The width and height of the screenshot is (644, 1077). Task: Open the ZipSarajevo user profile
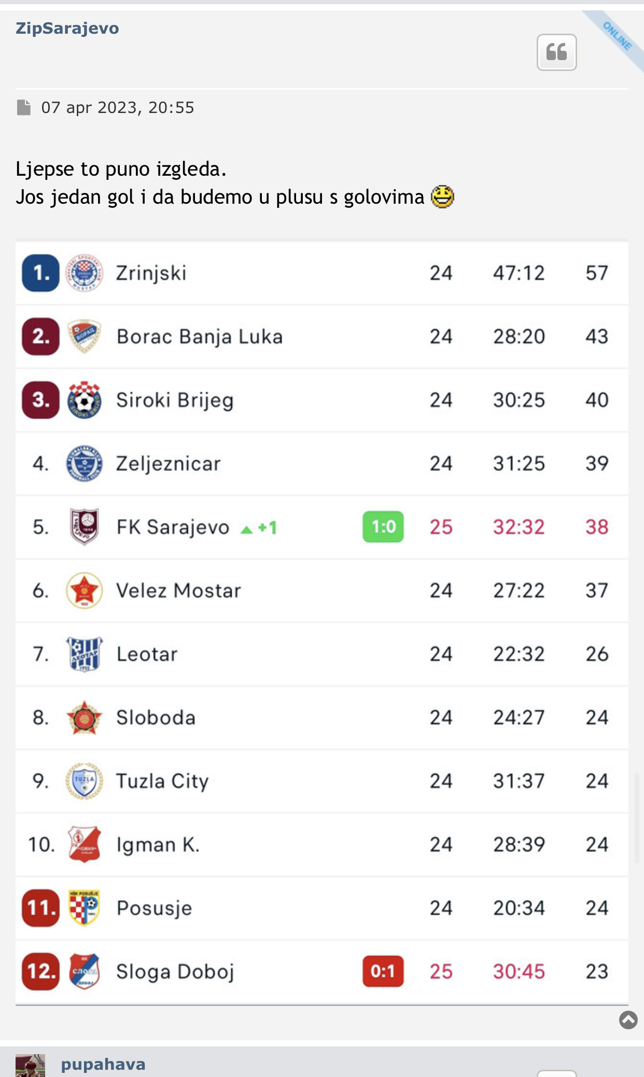(x=67, y=28)
